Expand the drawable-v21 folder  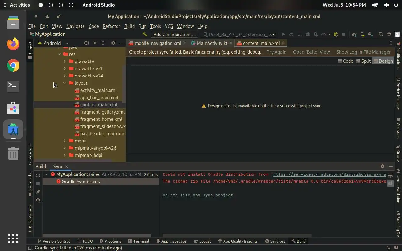point(65,68)
